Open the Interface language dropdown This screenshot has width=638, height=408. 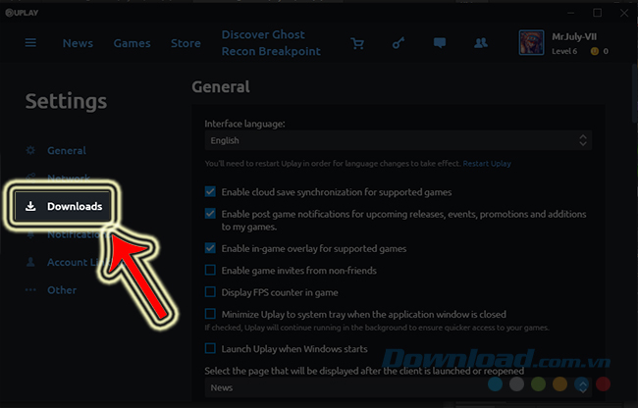click(x=398, y=140)
